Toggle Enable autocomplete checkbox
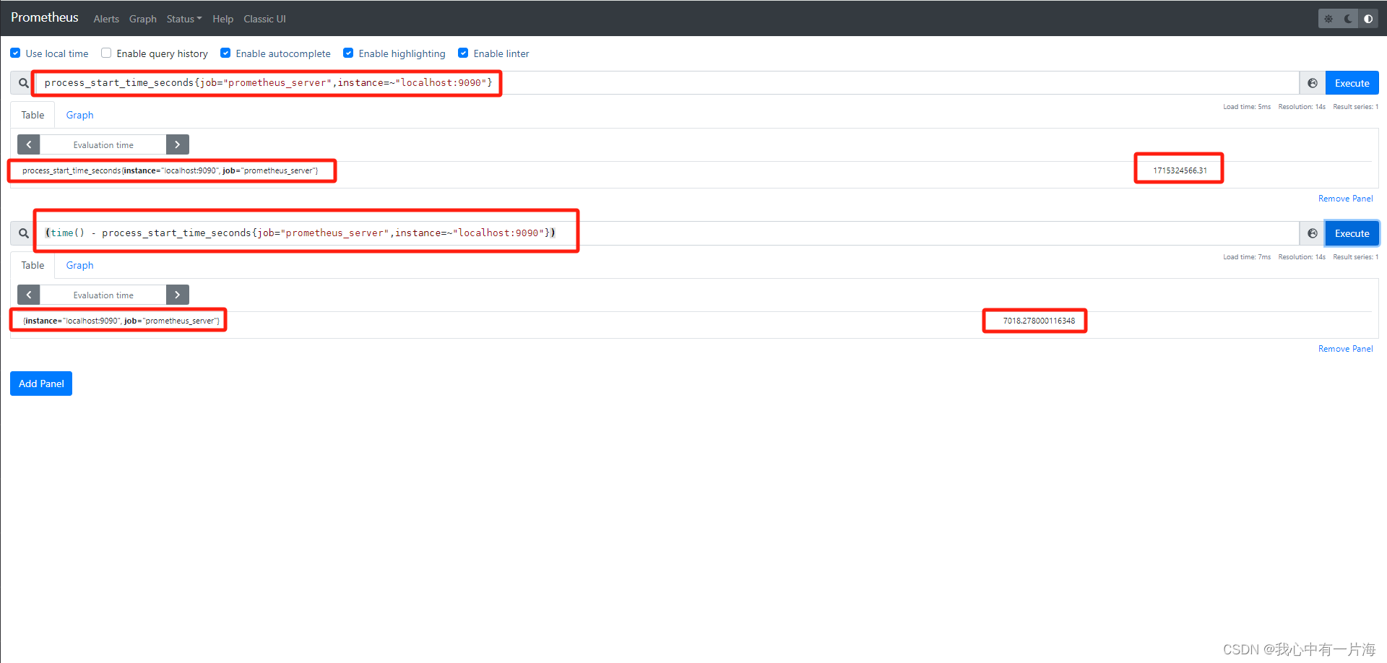1387x663 pixels. tap(225, 53)
